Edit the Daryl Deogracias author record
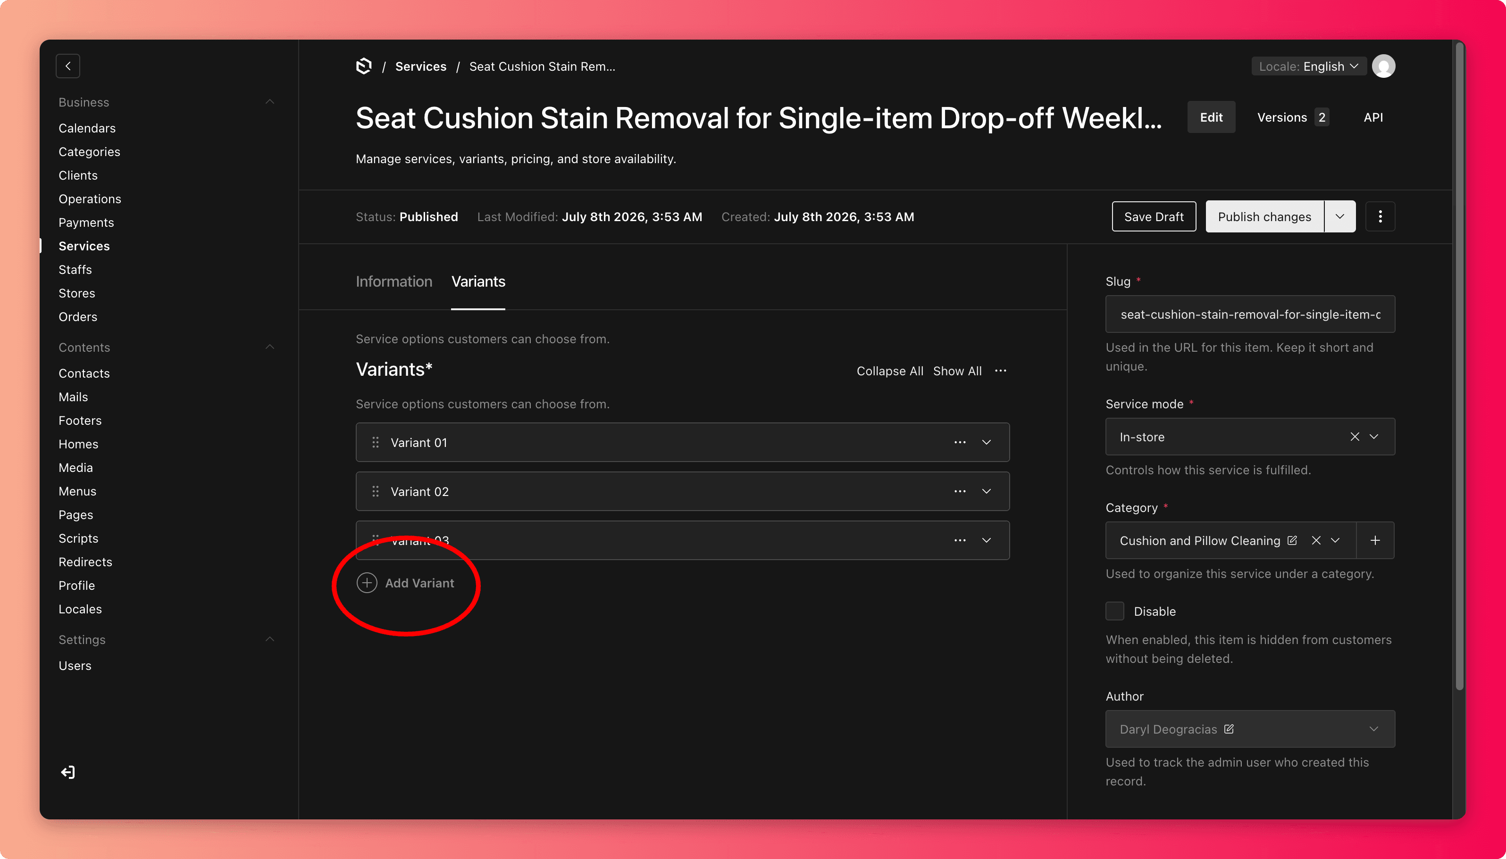The image size is (1506, 859). click(1229, 728)
